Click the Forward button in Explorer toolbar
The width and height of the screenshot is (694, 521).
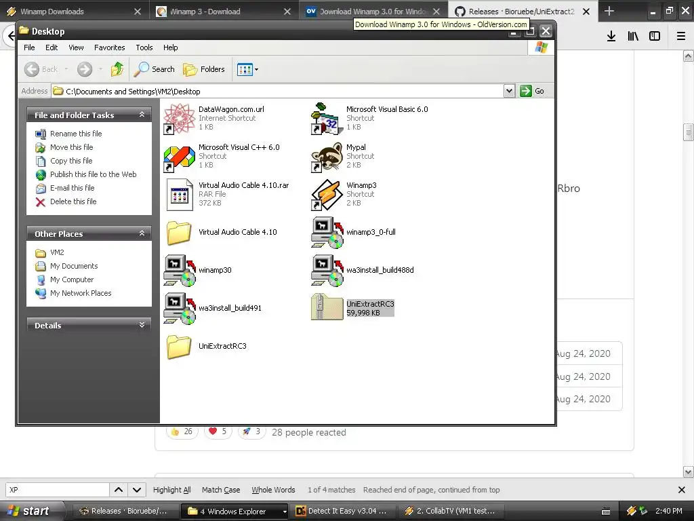pos(85,69)
